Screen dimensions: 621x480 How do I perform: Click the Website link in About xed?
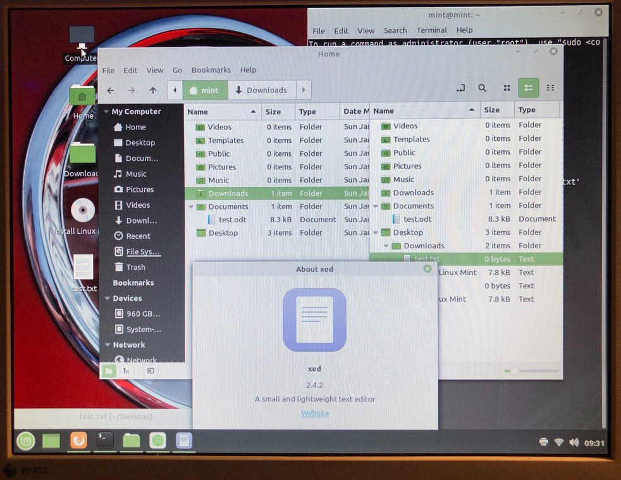pos(315,413)
